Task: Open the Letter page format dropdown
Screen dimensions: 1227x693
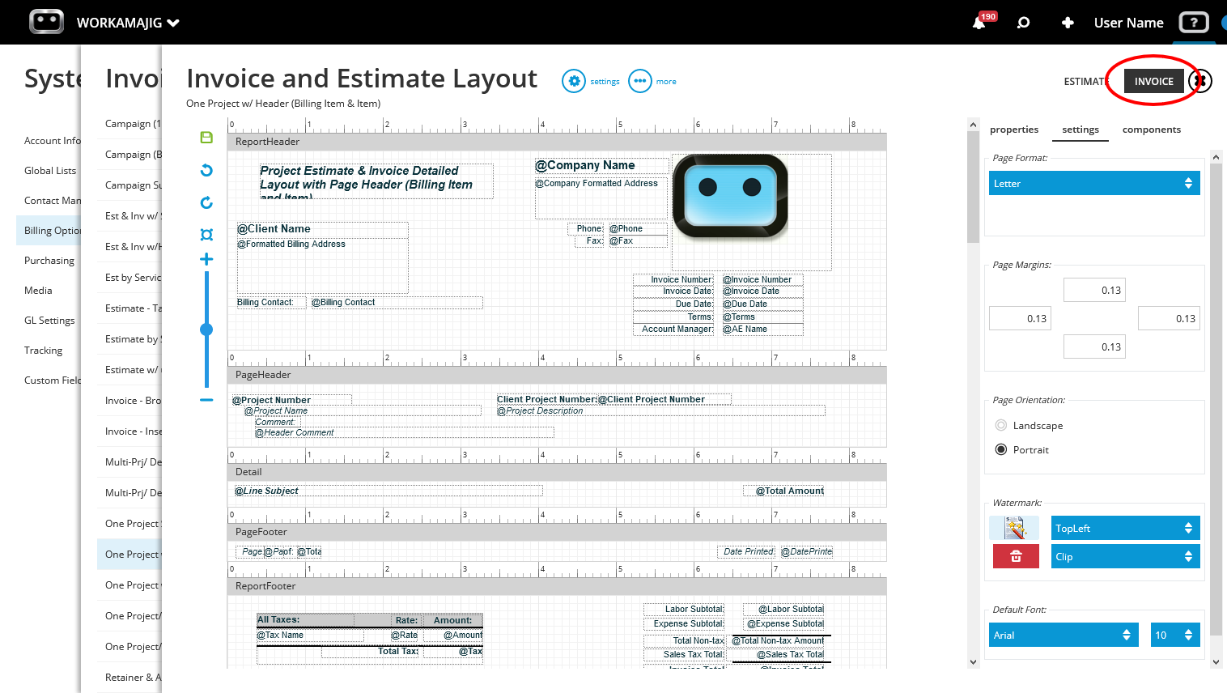Action: pyautogui.click(x=1094, y=183)
